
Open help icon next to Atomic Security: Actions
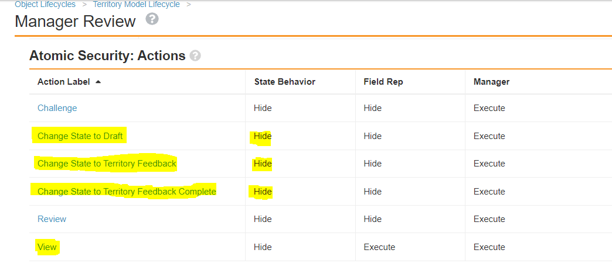195,56
